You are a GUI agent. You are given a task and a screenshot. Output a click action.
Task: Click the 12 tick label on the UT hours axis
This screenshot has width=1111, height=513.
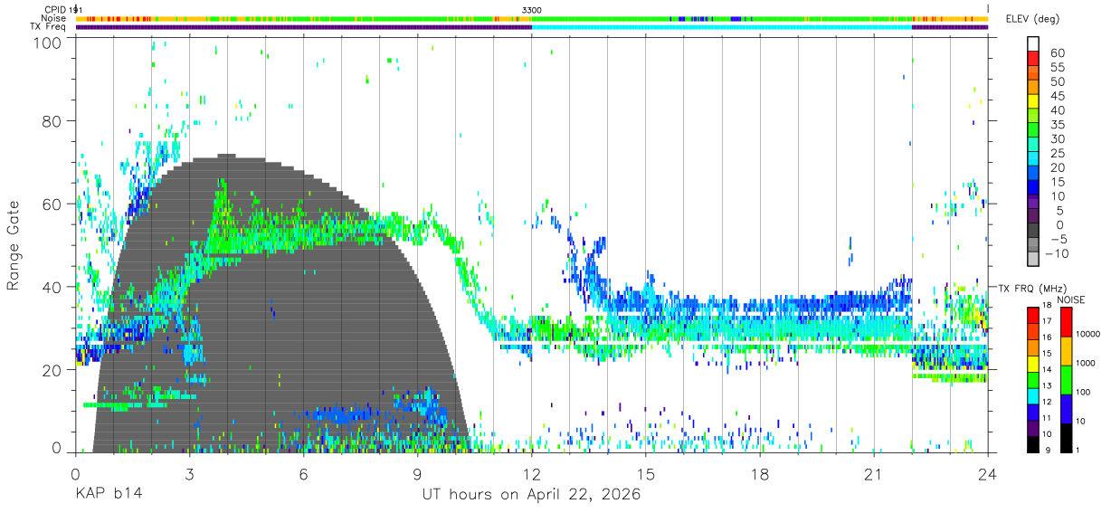pos(531,473)
